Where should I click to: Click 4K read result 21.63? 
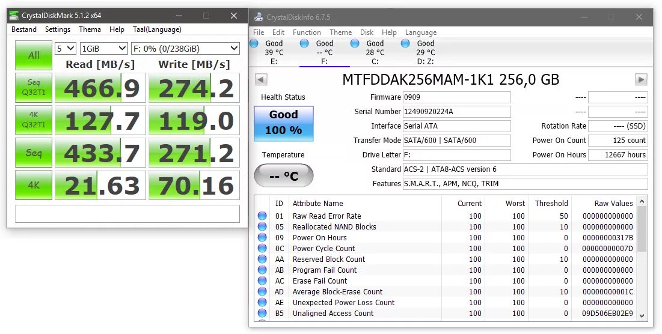point(100,185)
